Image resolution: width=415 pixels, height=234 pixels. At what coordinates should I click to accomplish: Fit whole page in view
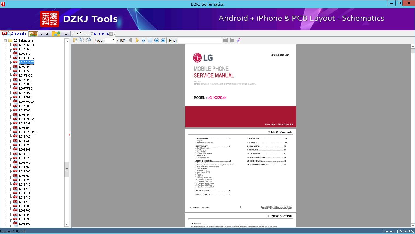(x=150, y=40)
